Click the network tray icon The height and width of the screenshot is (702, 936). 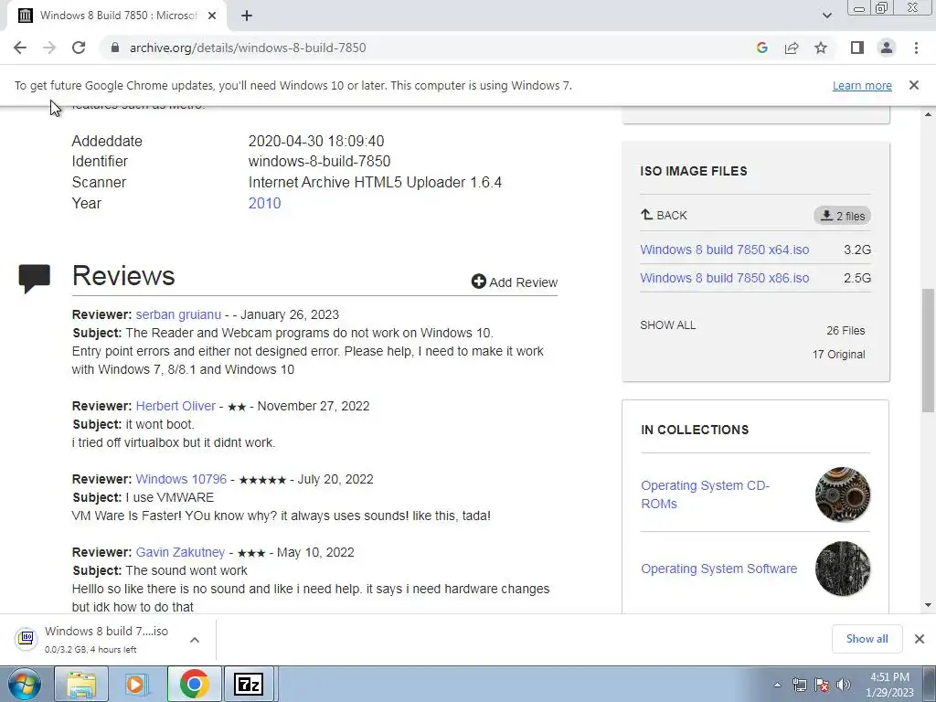799,685
